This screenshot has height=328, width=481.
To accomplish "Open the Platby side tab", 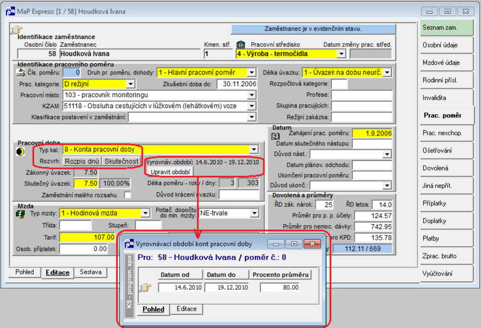I will pos(447,238).
